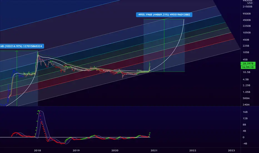Open the USD currency selector
This screenshot has height=153, width=259.
[250, 3]
